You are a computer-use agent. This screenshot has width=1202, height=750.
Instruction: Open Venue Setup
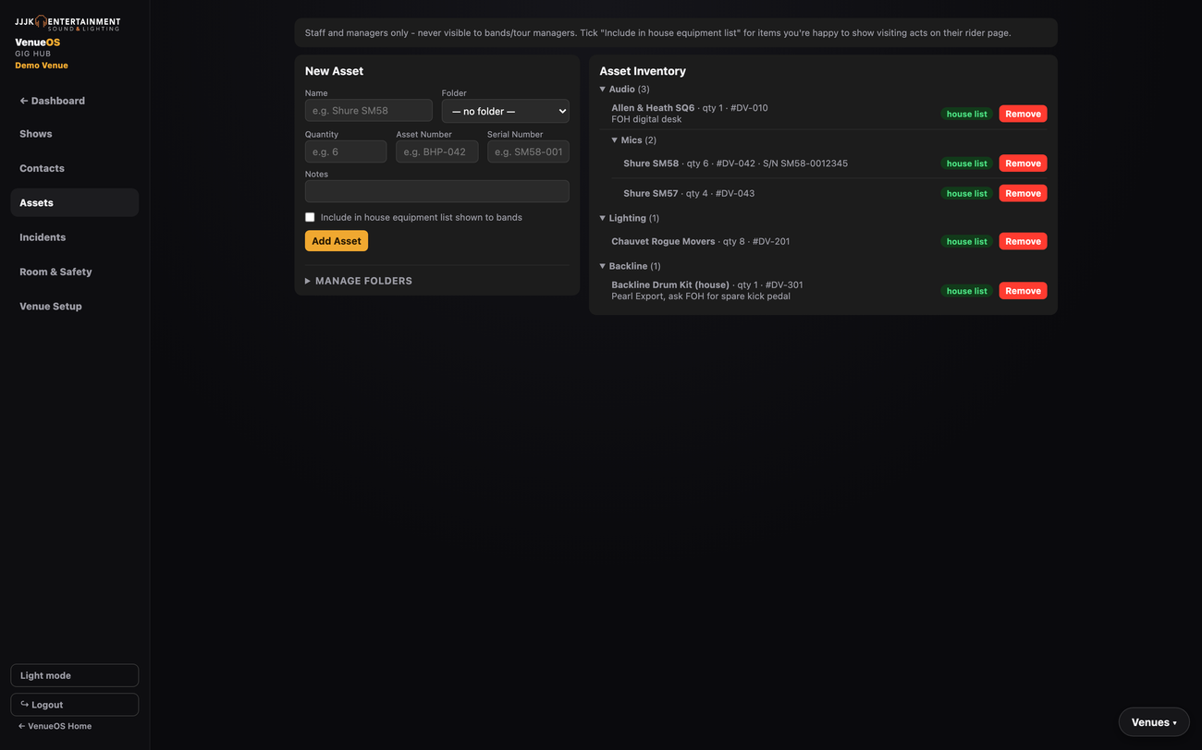(x=75, y=306)
